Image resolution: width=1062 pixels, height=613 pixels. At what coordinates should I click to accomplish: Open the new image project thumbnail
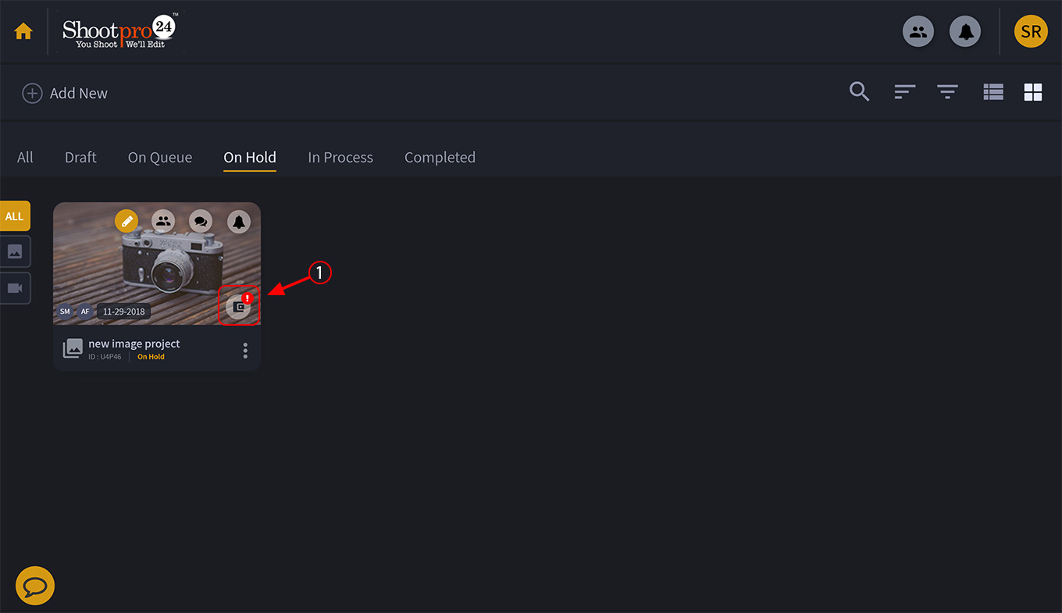156,266
